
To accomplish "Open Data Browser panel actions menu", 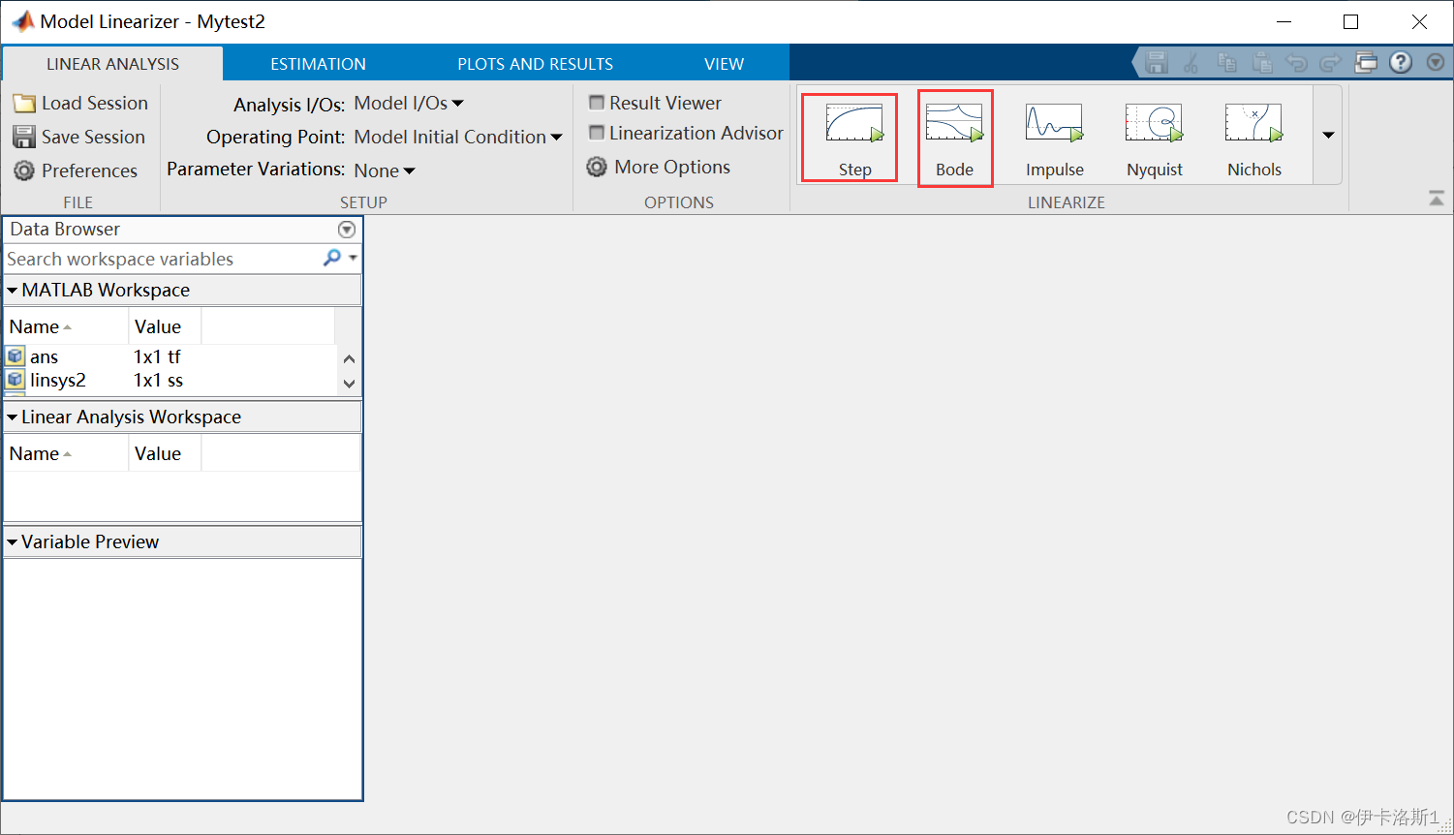I will point(347,230).
